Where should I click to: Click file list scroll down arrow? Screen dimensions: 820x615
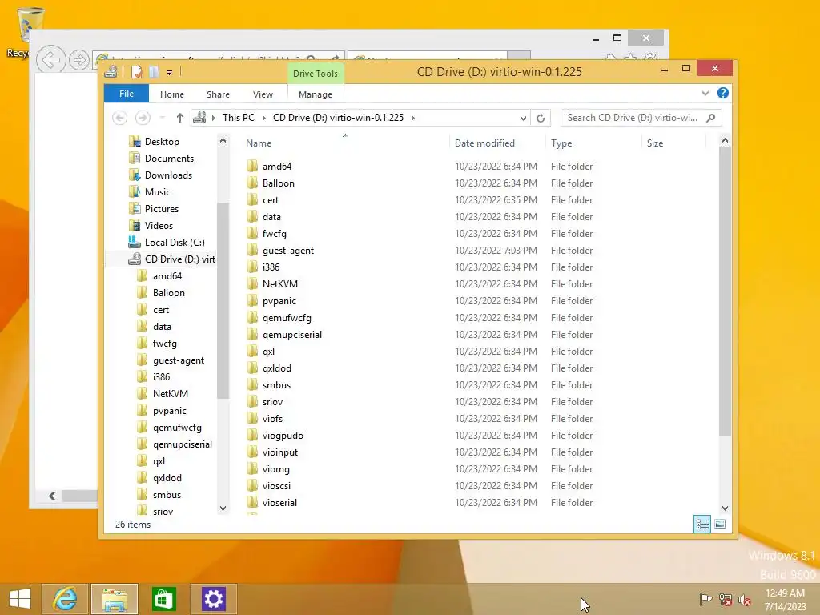click(725, 508)
